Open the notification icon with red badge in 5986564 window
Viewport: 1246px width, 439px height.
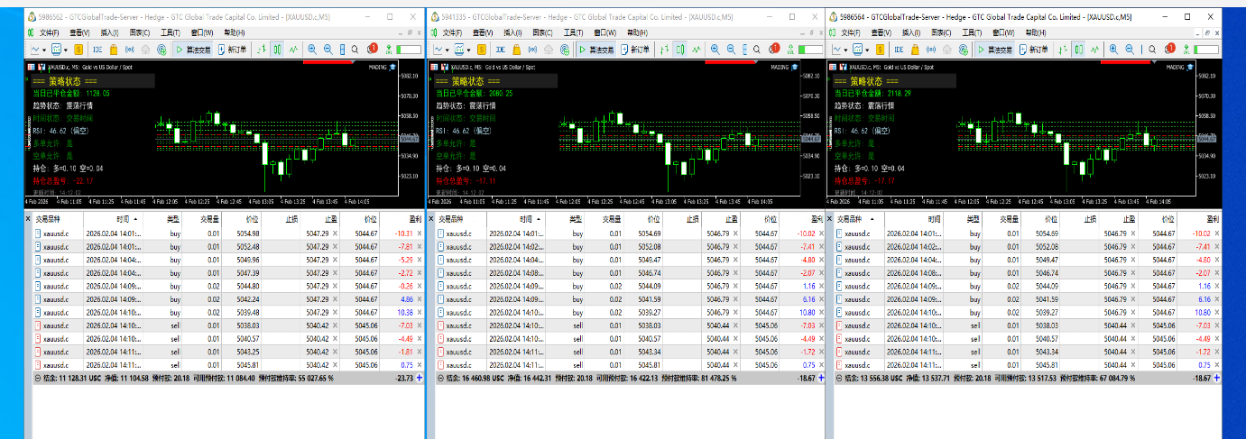point(1169,49)
